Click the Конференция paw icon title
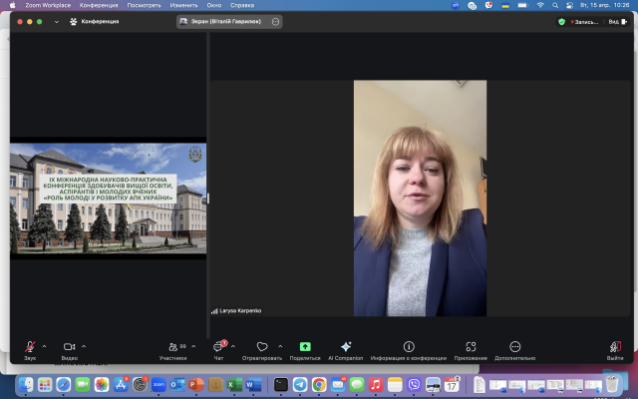 [95, 22]
